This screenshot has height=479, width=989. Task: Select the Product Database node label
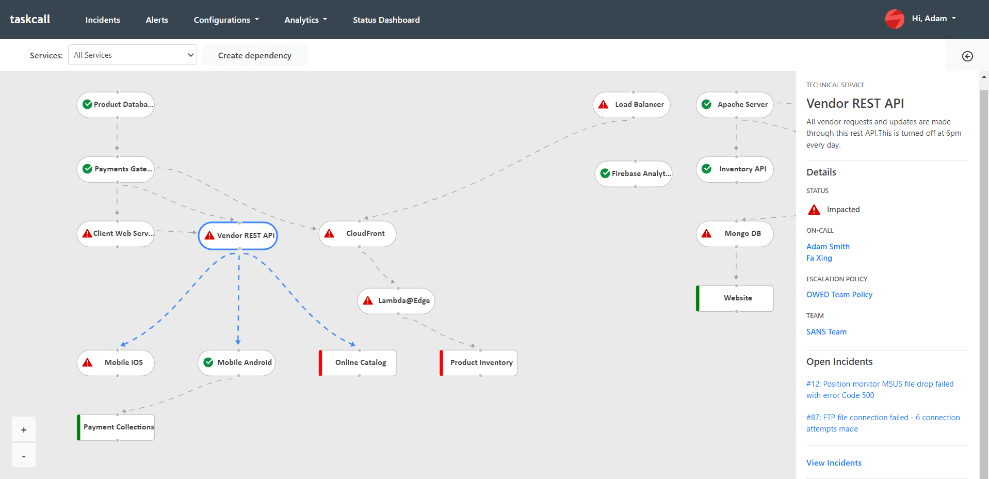pos(124,104)
